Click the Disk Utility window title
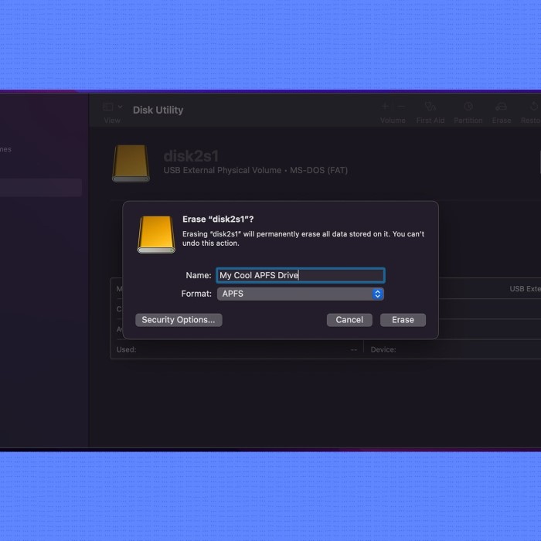Viewport: 541px width, 541px height. 158,110
